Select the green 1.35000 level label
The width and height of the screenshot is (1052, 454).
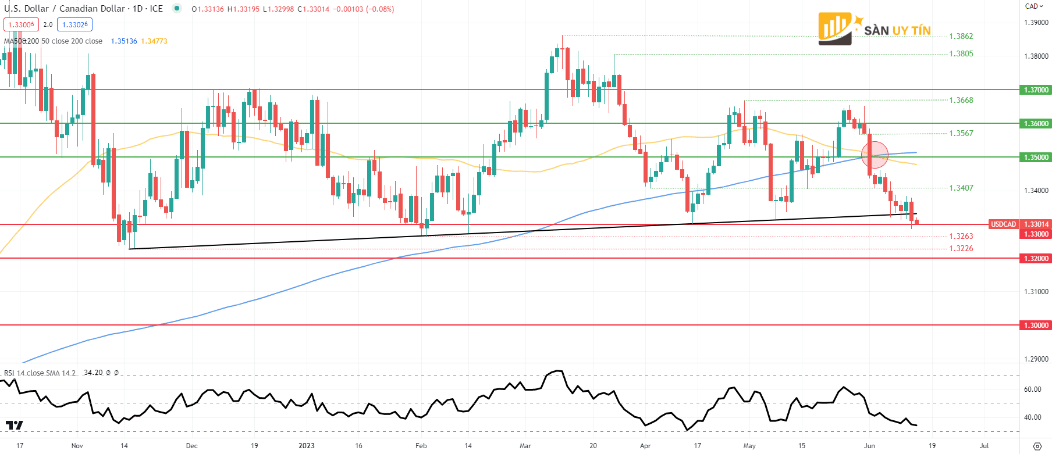pyautogui.click(x=1036, y=158)
